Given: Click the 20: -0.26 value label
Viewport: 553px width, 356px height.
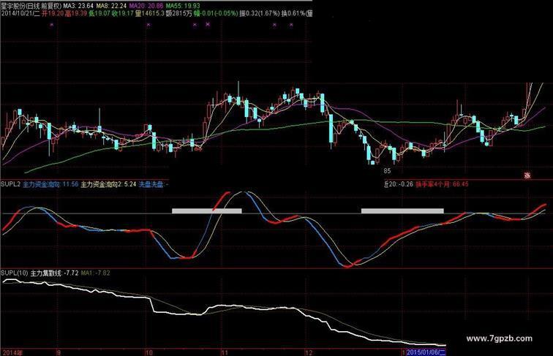Looking at the screenshot, I should pyautogui.click(x=399, y=184).
